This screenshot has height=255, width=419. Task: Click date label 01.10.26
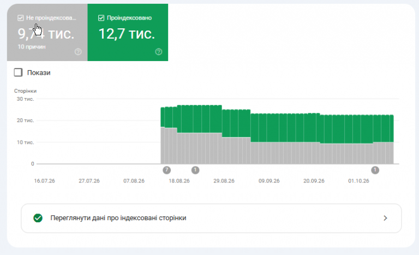click(358, 181)
